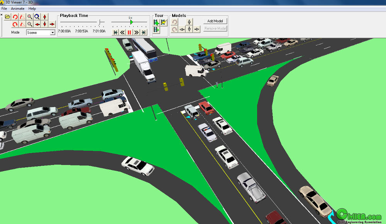Screen dimensions: 386x224
Task: Click the Add Model button
Action: 215,21
